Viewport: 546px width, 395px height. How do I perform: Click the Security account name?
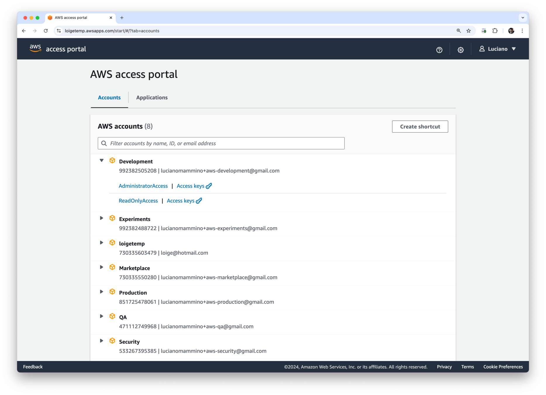(129, 342)
